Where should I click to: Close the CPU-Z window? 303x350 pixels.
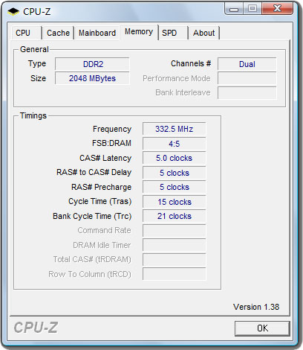[x=278, y=9]
